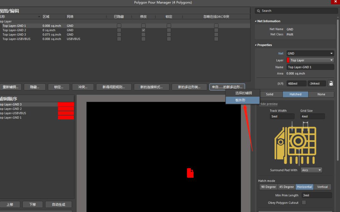Click the search magnifier icon
The width and height of the screenshot is (340, 212).
(x=258, y=11)
